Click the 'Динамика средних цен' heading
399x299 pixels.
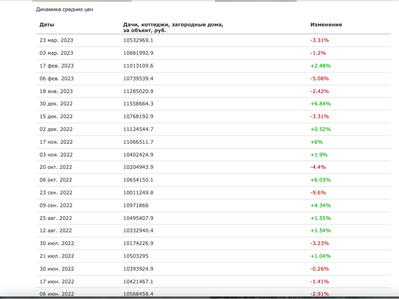(65, 9)
